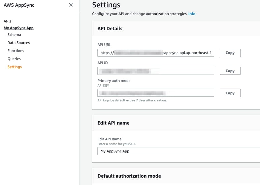This screenshot has height=185, width=260.
Task: Click the Default authorization mode heading
Action: pos(129,176)
